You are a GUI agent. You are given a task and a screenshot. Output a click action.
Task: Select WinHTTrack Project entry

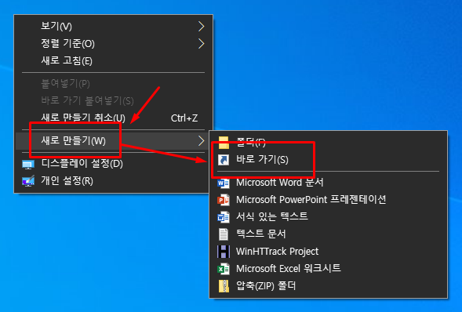coord(328,252)
